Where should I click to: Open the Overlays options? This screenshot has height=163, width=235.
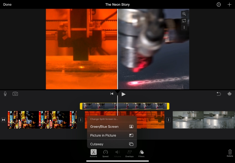[x=129, y=153]
